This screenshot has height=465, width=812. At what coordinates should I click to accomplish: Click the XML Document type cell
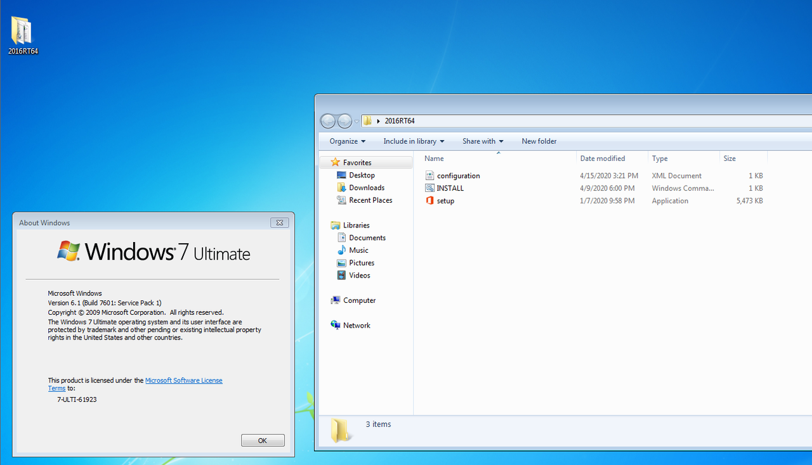677,175
